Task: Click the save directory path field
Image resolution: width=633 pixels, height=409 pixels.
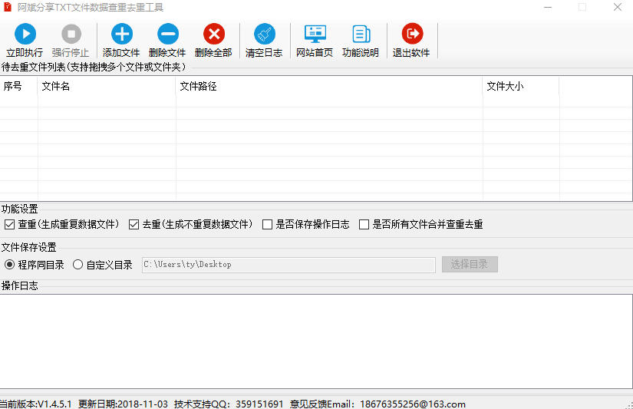Action: coord(288,265)
